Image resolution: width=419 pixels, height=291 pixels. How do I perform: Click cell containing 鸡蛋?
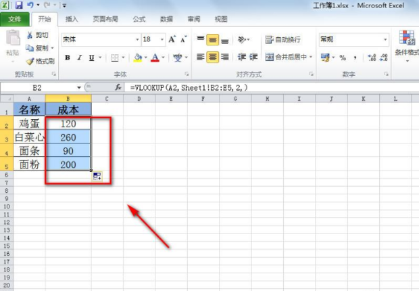coord(29,123)
